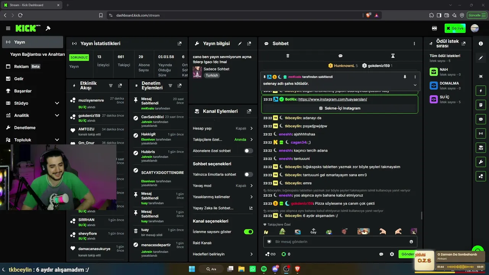489x275 pixels.
Task: Pop out the Yayın bilgisi panel
Action: coord(249,44)
